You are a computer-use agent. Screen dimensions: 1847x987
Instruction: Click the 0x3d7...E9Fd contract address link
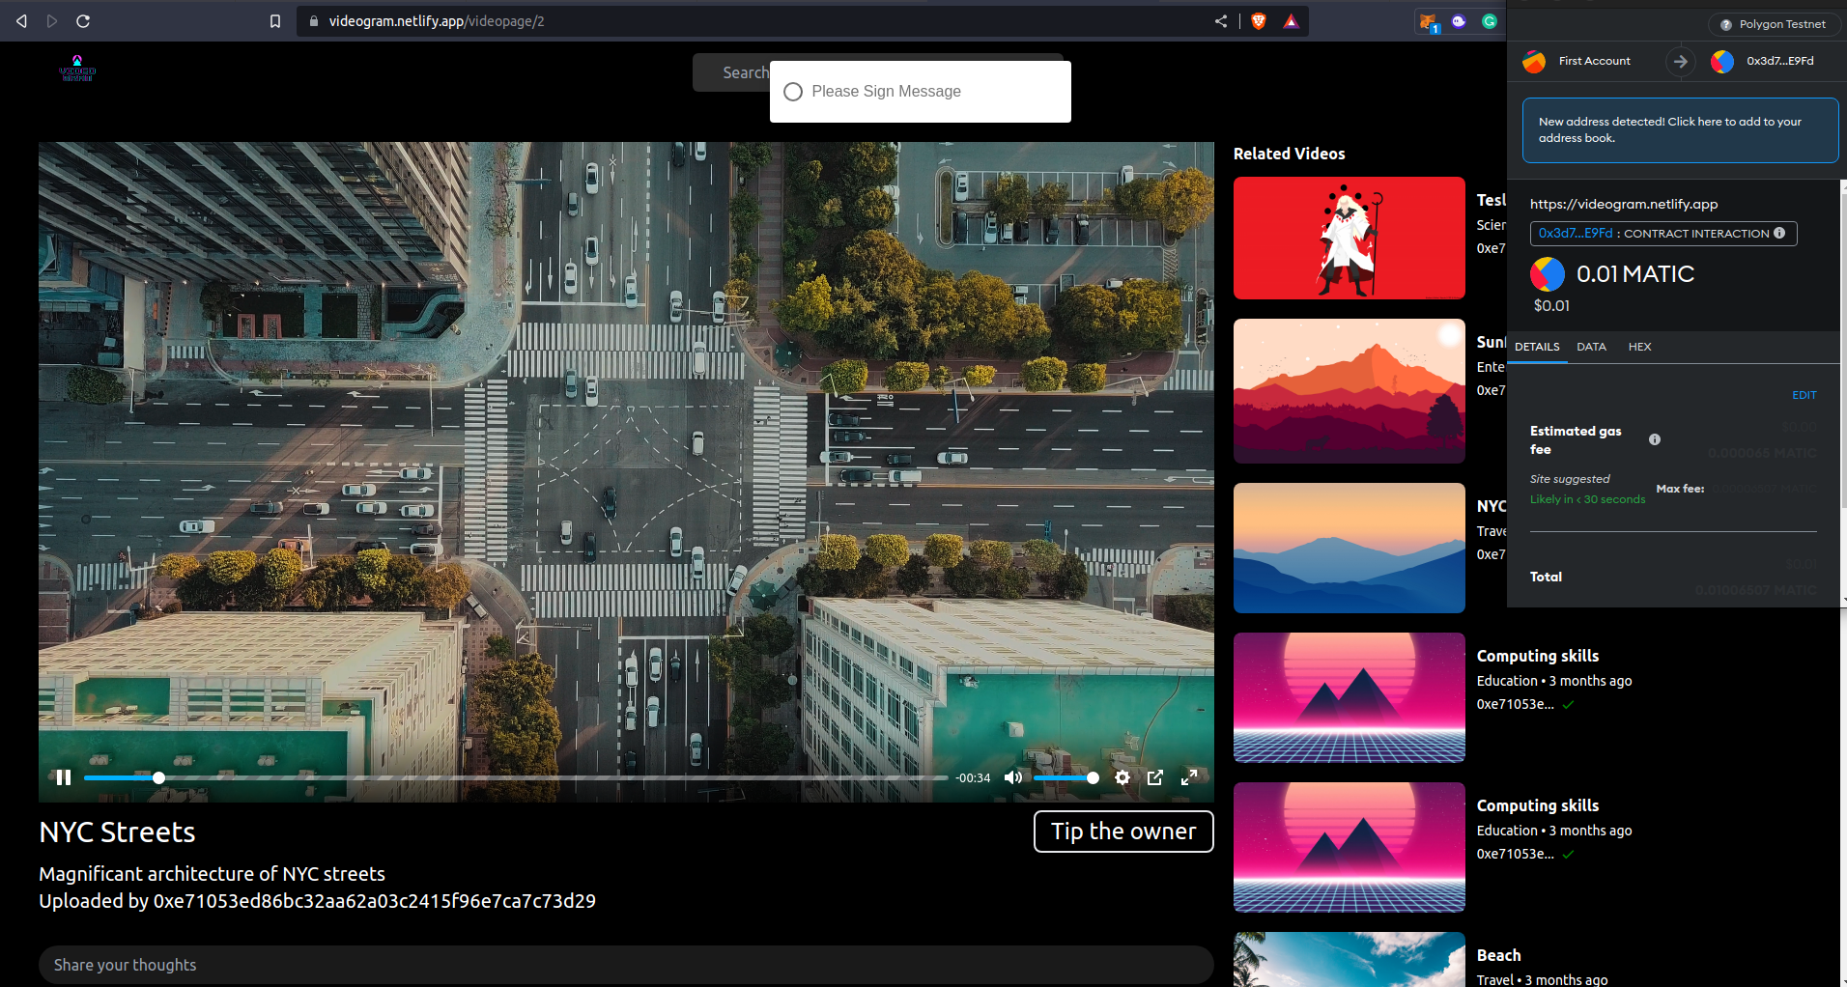coord(1575,233)
